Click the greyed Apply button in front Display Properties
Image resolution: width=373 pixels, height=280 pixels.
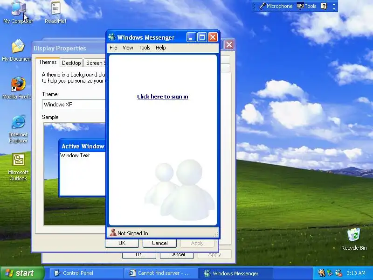(x=197, y=243)
